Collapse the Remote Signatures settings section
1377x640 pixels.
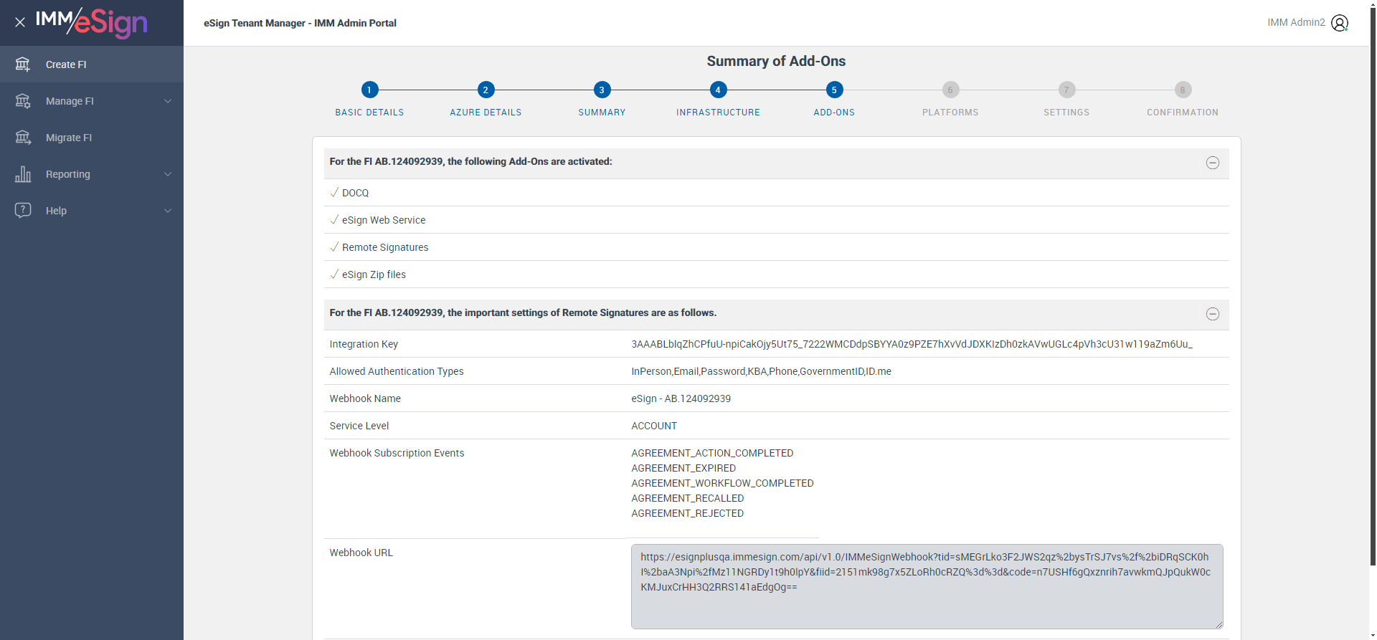pos(1213,314)
